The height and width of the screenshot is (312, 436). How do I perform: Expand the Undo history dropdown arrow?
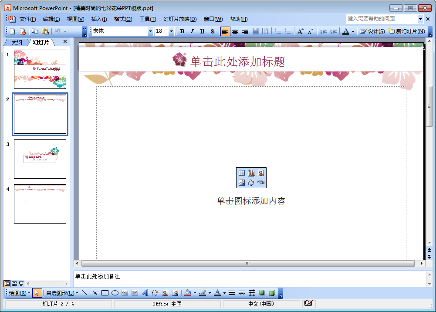tap(65, 31)
